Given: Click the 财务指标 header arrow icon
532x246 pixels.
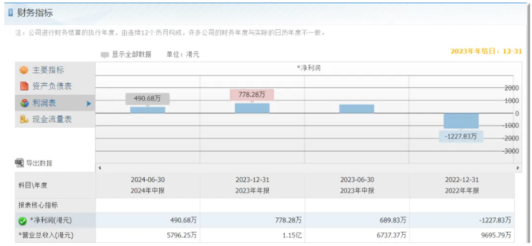Looking at the screenshot, I should 11,13.
